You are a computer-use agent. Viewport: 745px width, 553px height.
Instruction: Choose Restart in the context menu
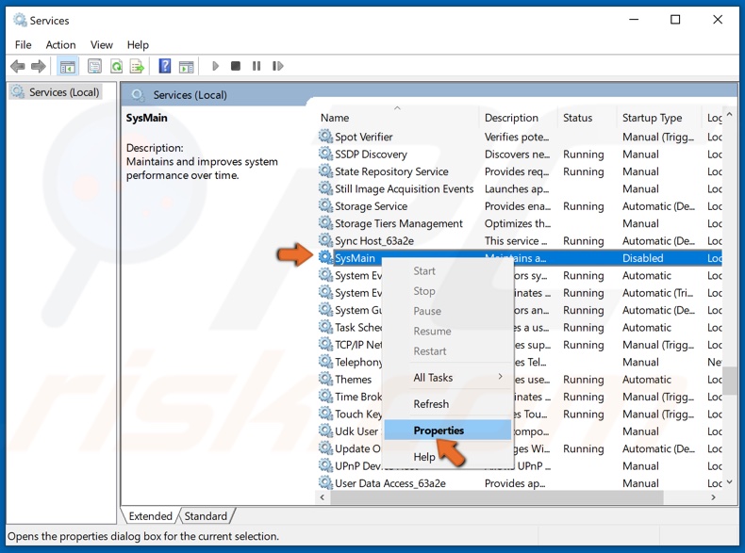(x=448, y=351)
